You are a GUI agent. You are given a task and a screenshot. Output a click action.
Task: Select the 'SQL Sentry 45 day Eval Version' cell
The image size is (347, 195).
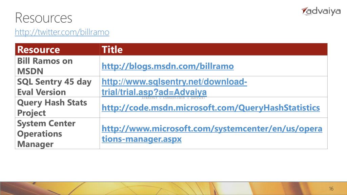pos(57,87)
